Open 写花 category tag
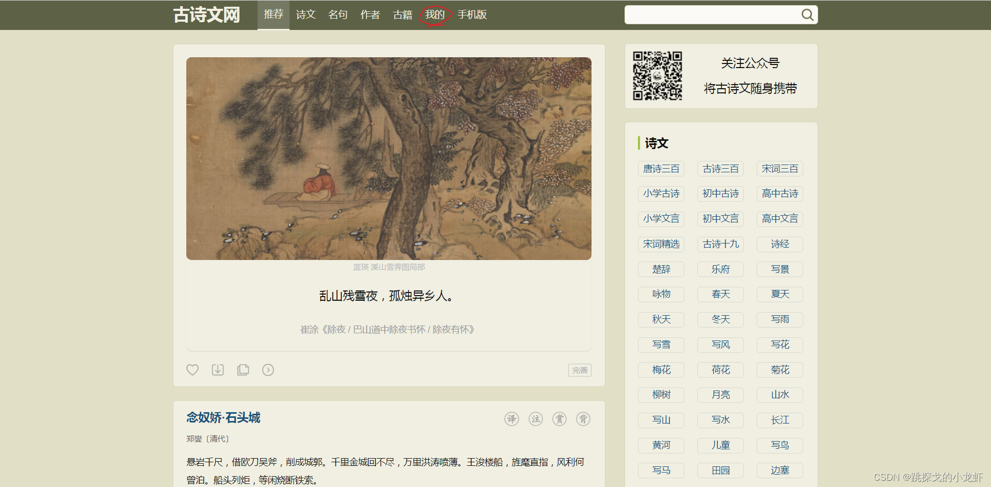This screenshot has height=487, width=991. 780,345
